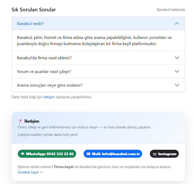Expand chevron for "Yorum ve puanlar nasıl çalışır?"
Viewport: 194px width, 184px height.
[x=177, y=71]
